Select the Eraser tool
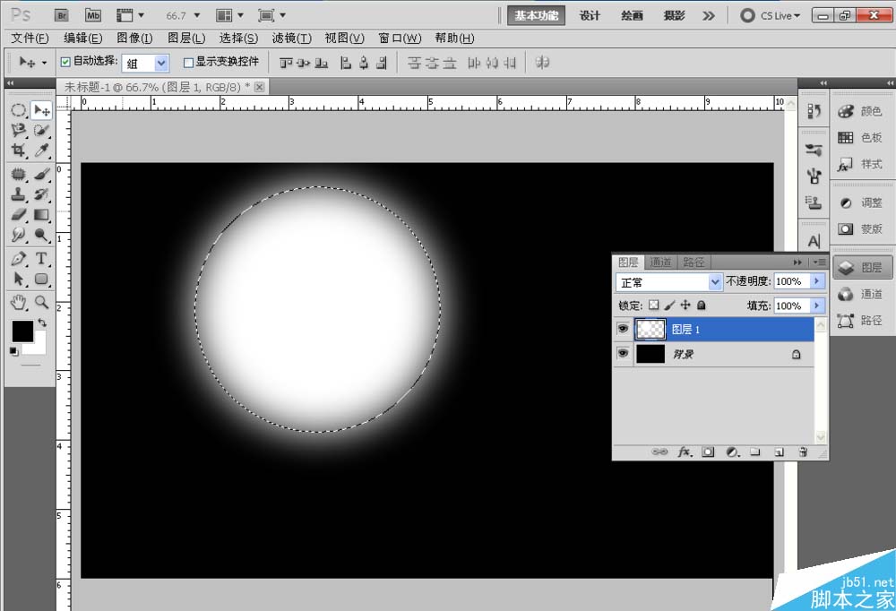 (19, 214)
